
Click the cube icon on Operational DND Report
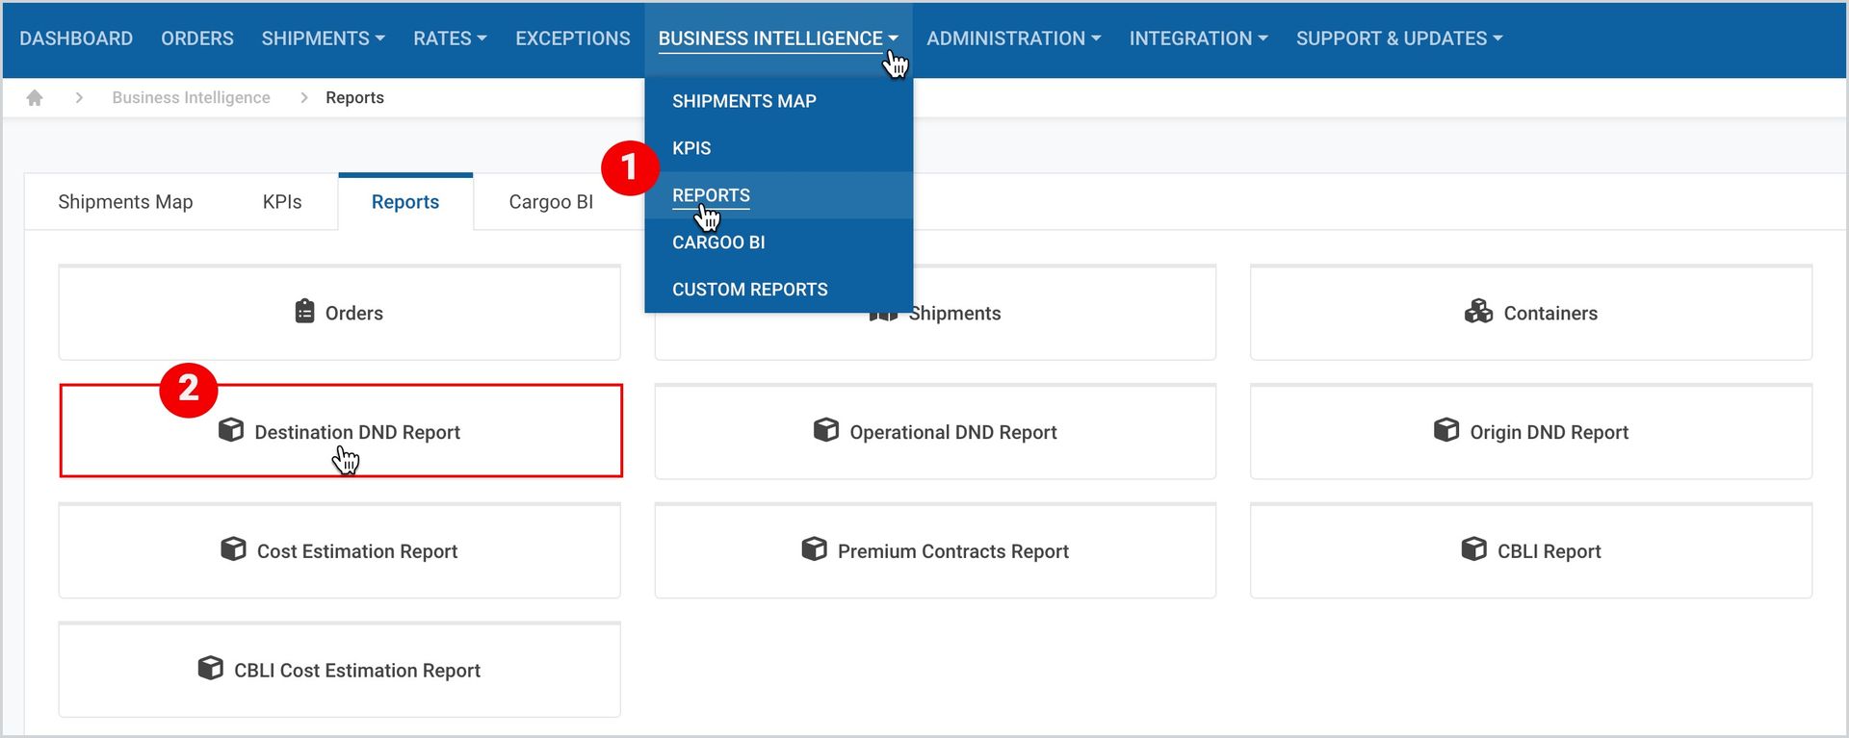[x=826, y=430]
